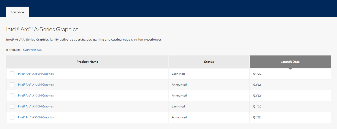337x129 pixels.
Task: Select the checkbox for Arc A770M Graphics
Action: pos(12,96)
